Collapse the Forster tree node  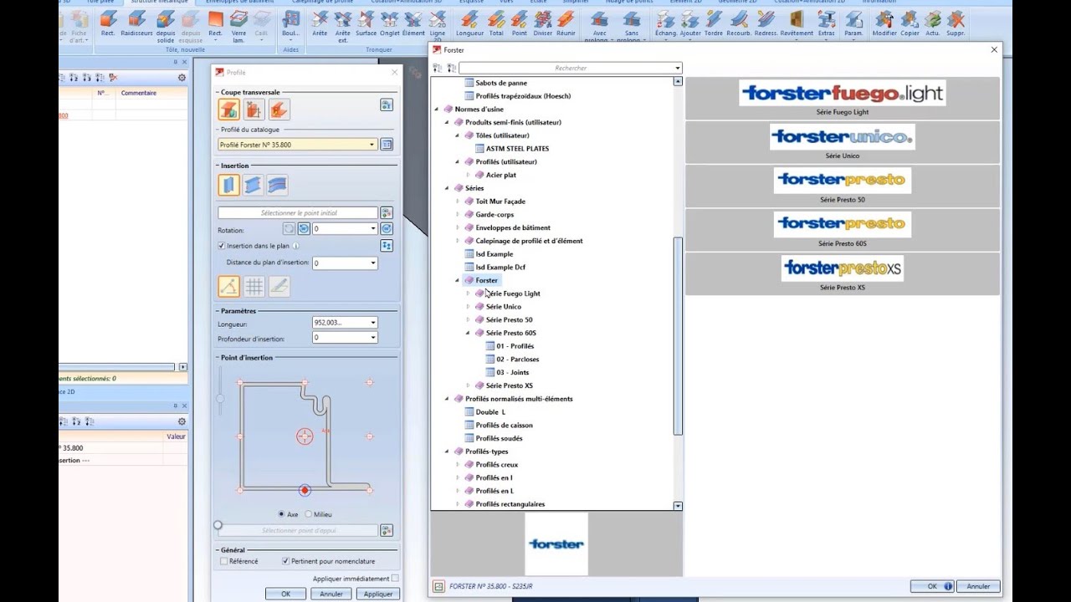457,280
